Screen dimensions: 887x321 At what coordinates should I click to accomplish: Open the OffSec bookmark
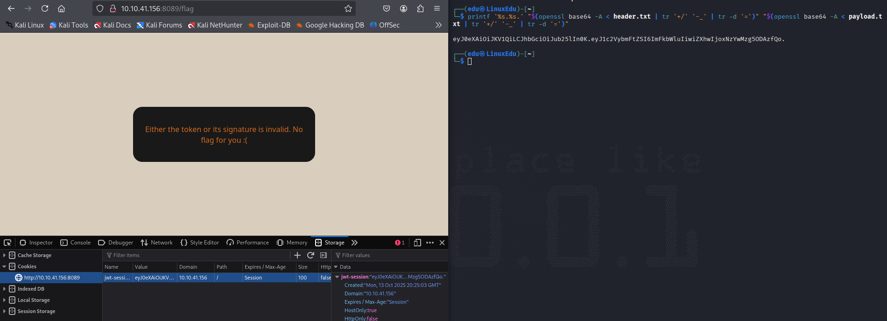point(385,25)
